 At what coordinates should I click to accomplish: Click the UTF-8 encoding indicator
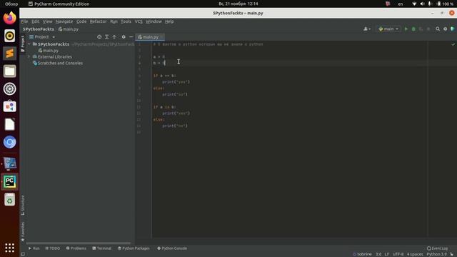[x=398, y=254]
